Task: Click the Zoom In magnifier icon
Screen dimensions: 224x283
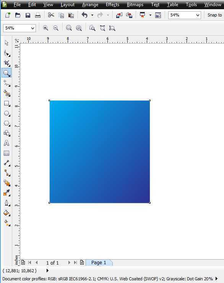Action: pyautogui.click(x=45, y=28)
